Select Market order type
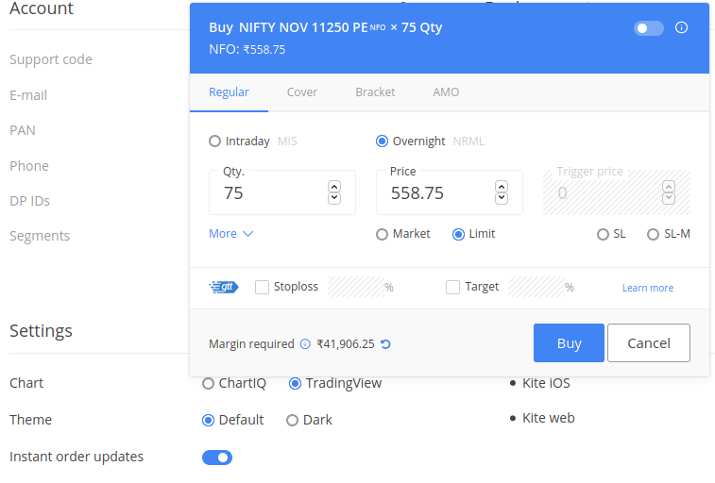 click(x=382, y=235)
